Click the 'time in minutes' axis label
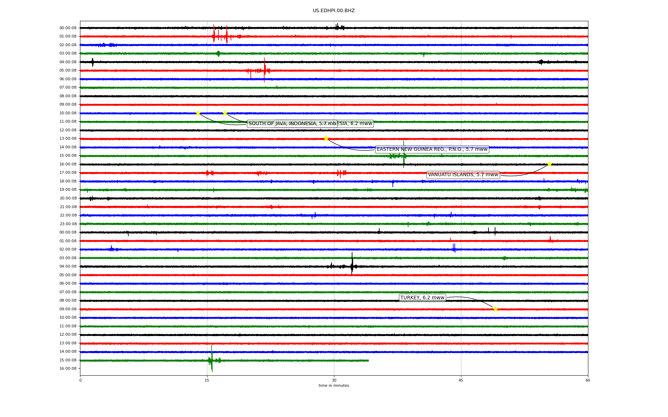This screenshot has height=417, width=668. coord(334,385)
